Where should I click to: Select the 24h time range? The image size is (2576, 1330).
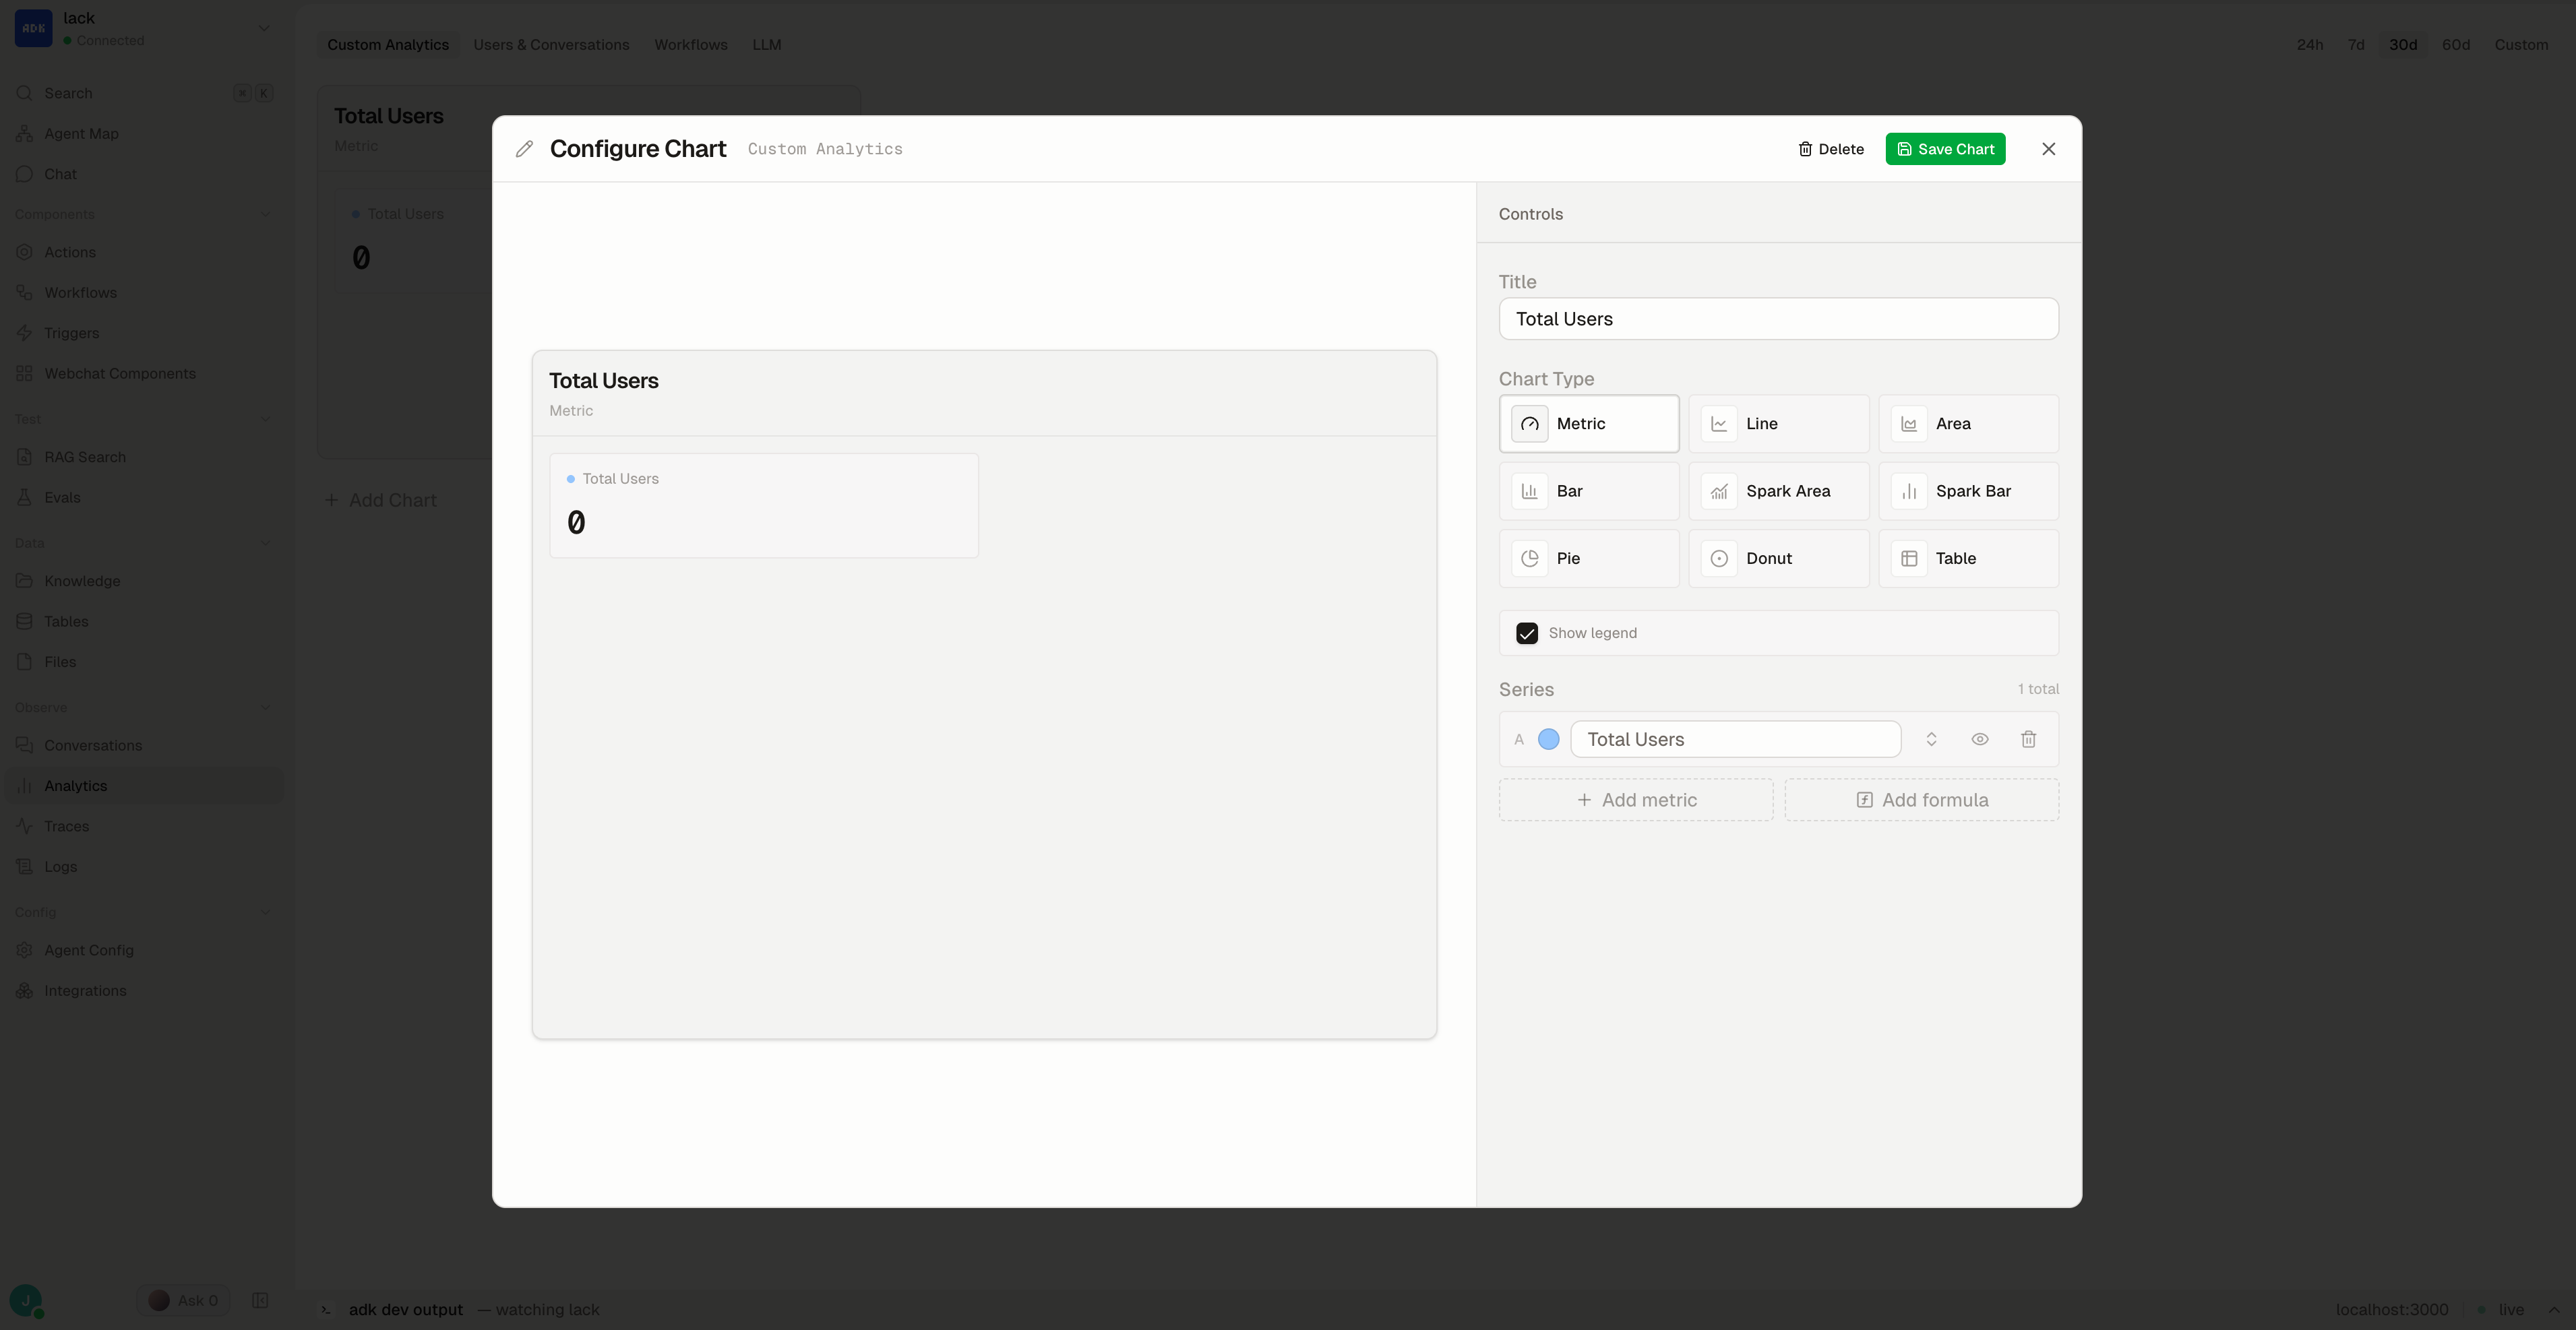[2309, 45]
